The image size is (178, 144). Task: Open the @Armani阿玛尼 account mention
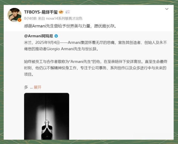click(x=39, y=36)
